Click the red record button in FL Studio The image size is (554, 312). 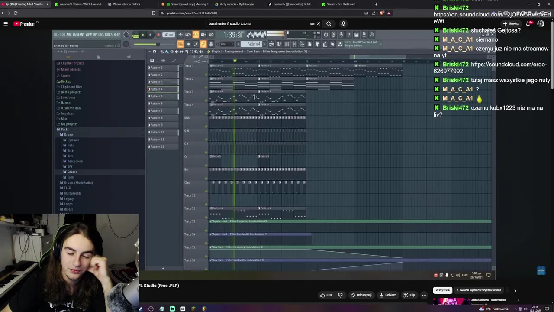point(158,35)
